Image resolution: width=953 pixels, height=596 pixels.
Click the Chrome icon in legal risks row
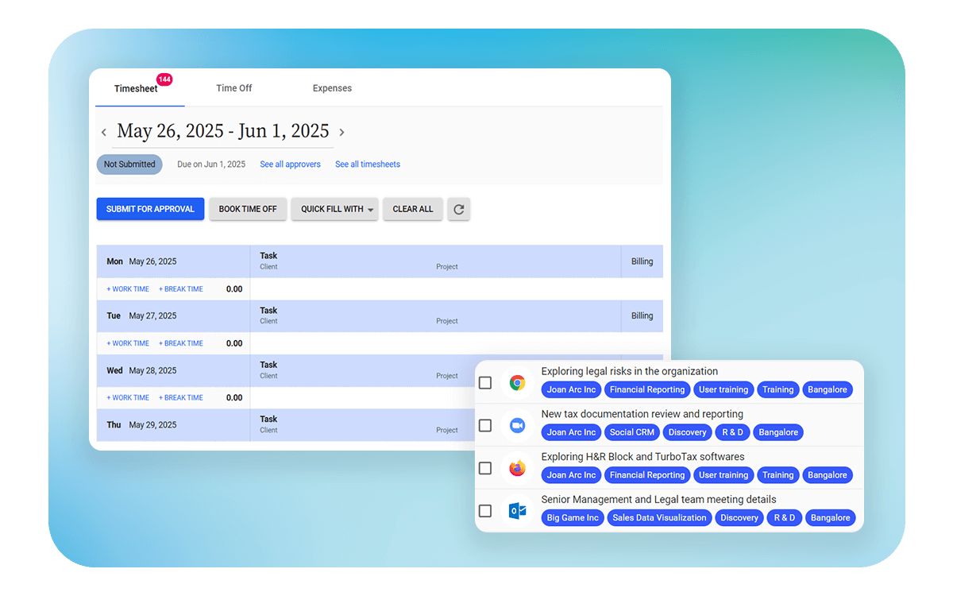518,383
